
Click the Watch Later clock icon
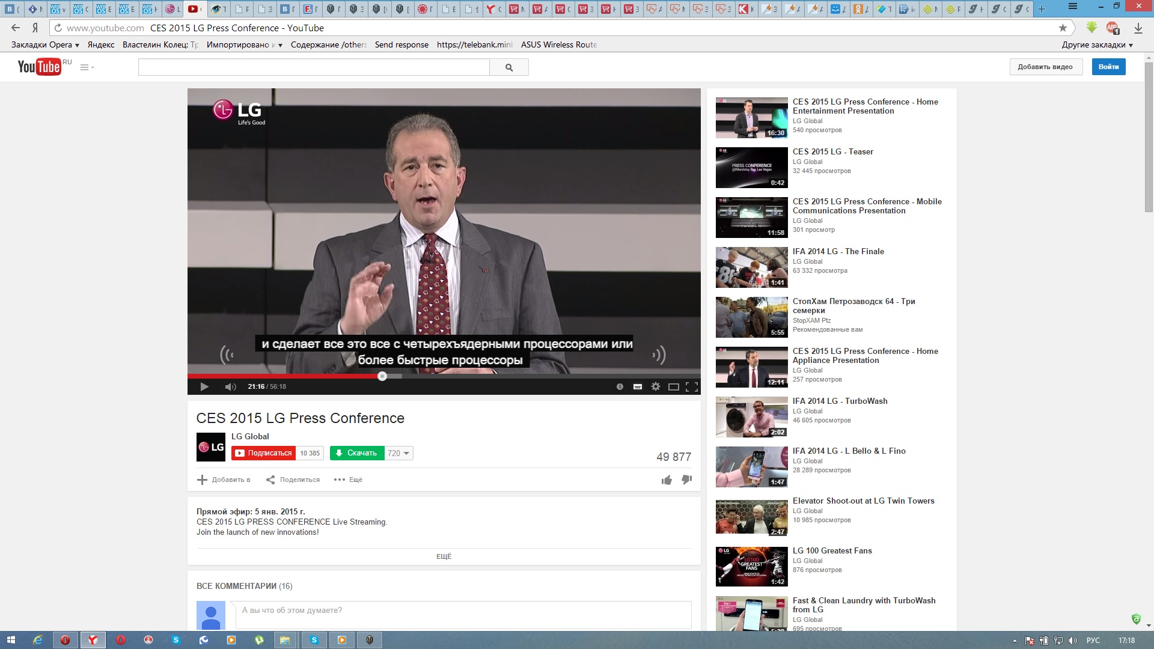[x=620, y=387]
